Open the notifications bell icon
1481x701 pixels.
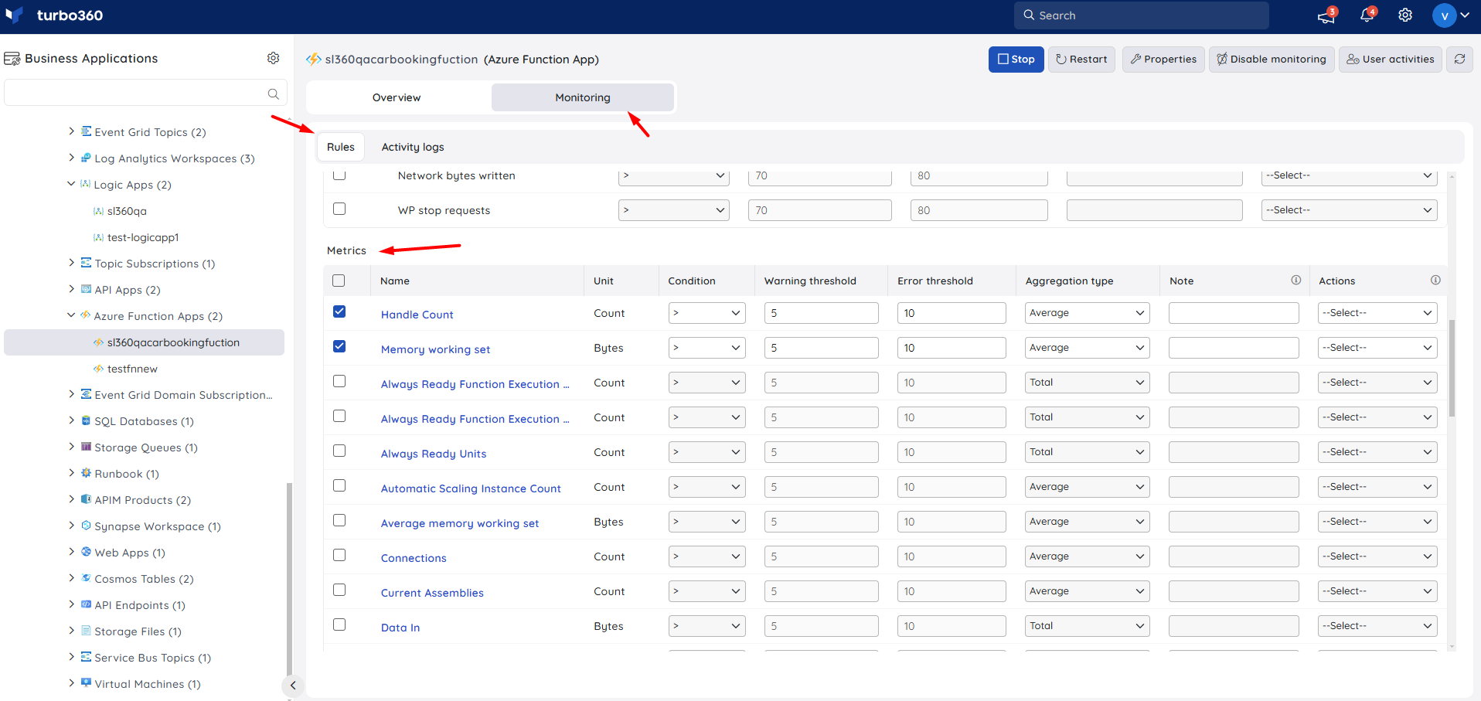point(1367,15)
